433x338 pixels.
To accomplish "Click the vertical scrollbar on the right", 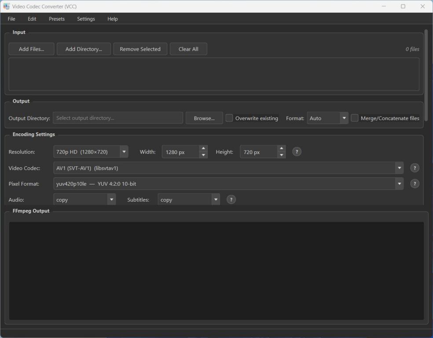I will [426, 66].
